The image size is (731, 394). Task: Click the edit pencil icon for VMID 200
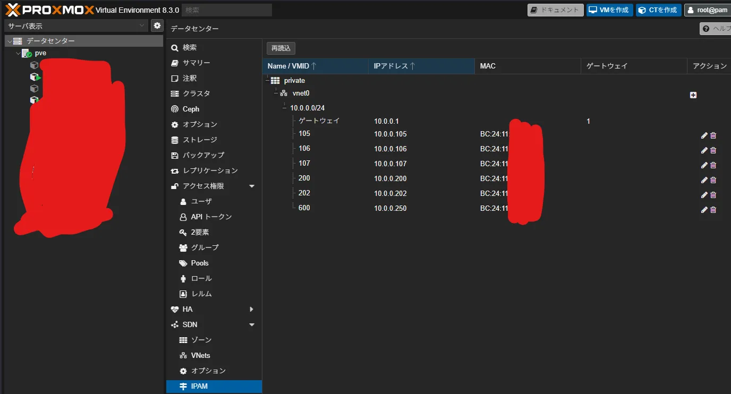[x=704, y=180]
